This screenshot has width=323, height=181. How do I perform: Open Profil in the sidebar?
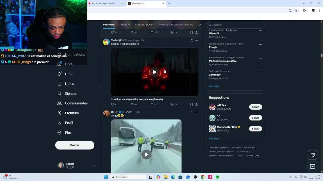pos(65,123)
